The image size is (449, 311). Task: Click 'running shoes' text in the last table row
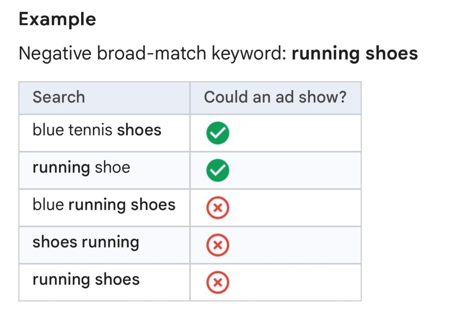(x=86, y=279)
